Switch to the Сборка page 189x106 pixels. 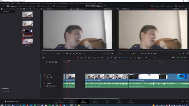click(71, 102)
